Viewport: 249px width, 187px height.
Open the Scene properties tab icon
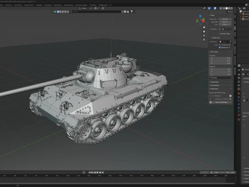pyautogui.click(x=239, y=85)
